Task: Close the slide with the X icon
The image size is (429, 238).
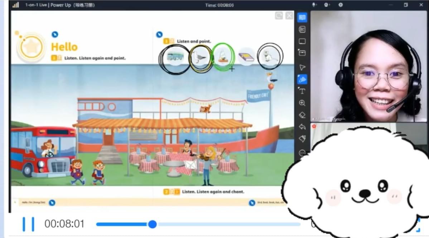Action: pyautogui.click(x=289, y=16)
